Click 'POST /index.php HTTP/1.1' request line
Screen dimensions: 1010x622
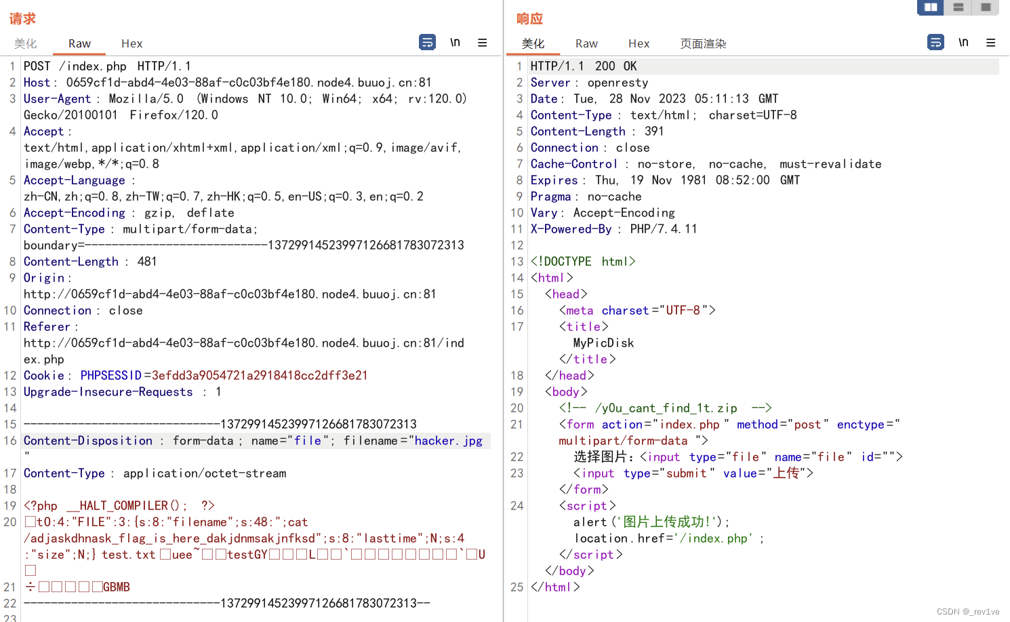tap(107, 66)
